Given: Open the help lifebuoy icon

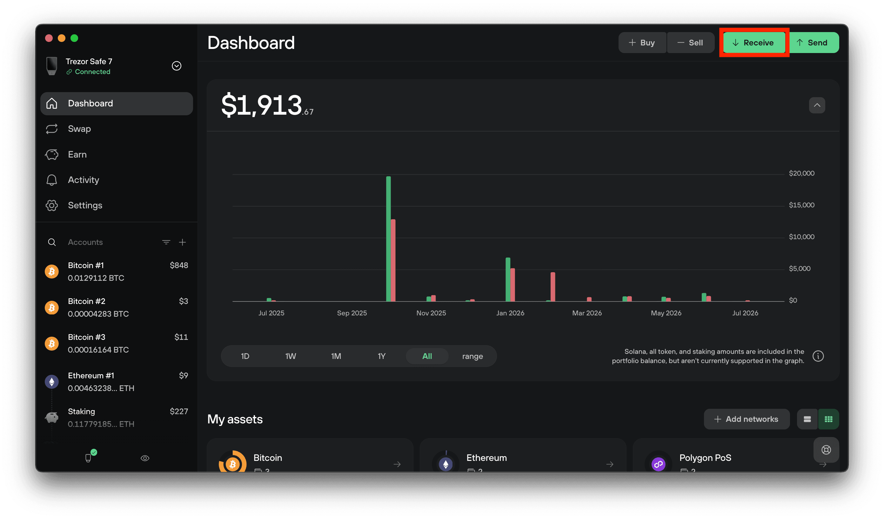Looking at the screenshot, I should pyautogui.click(x=826, y=450).
